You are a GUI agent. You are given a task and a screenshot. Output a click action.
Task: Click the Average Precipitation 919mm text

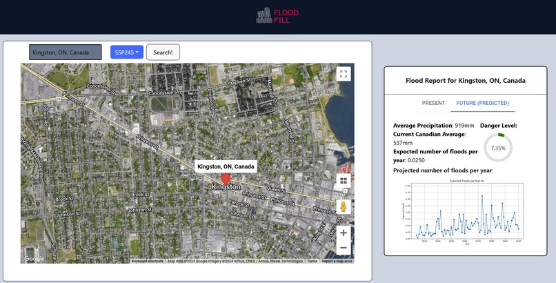pos(434,126)
